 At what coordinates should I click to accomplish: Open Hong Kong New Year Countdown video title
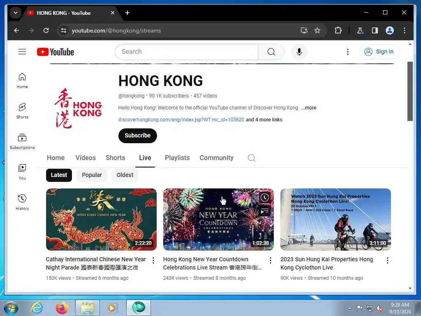pos(212,263)
